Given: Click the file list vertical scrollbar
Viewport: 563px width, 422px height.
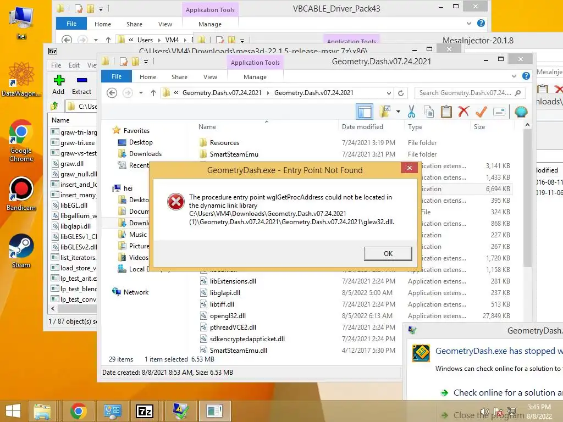Looking at the screenshot, I should coord(527,198).
